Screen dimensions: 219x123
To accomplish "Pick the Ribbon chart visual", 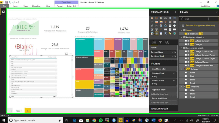I will click(x=174, y=22).
